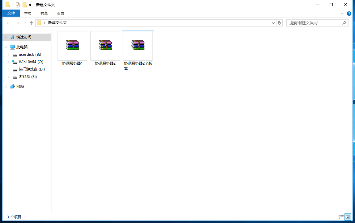Open the 文件 menu
The image size is (355, 223).
coord(11,13)
